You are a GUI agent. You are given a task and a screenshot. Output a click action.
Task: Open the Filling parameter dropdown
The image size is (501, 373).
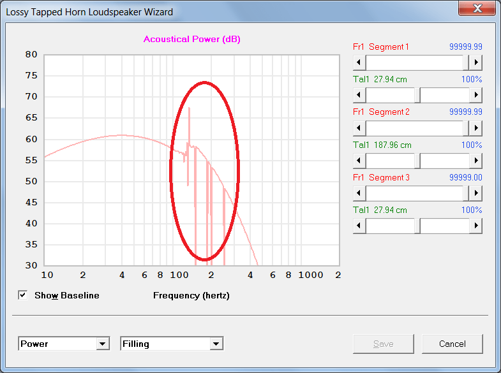coord(216,344)
